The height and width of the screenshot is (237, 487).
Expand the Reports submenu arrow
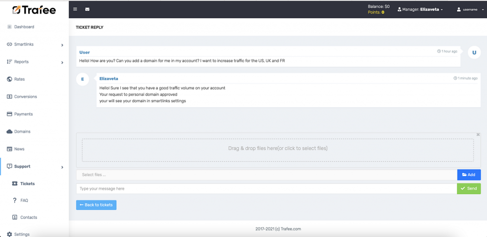pyautogui.click(x=62, y=63)
